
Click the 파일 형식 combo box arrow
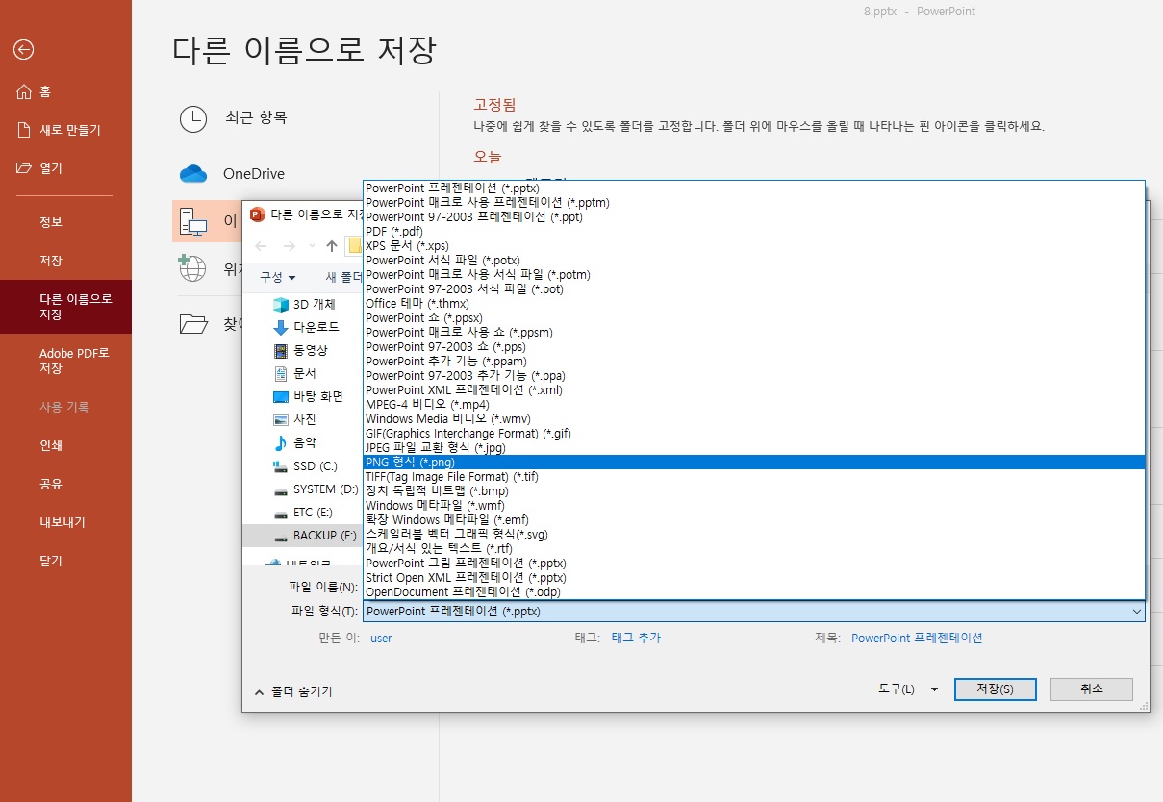(x=1136, y=612)
